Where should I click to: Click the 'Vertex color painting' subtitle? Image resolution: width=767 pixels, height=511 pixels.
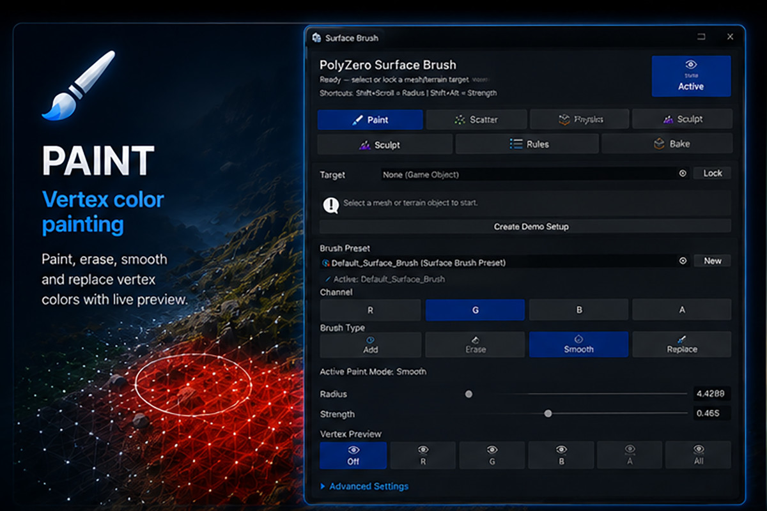pos(103,212)
